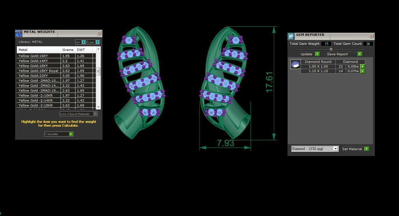Click the 1.00 X 1.00 size cell
The image size is (399, 216).
pos(318,66)
